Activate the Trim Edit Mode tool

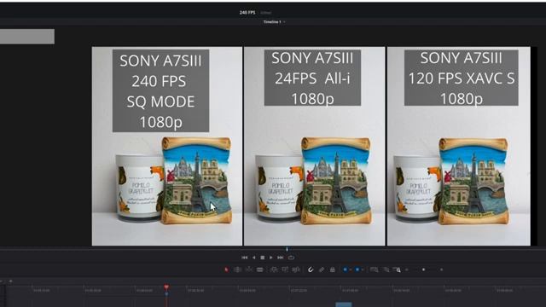click(238, 269)
